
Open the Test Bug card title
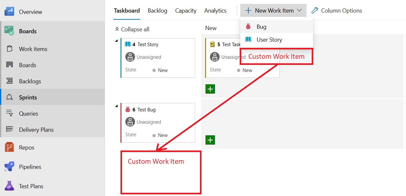click(147, 110)
